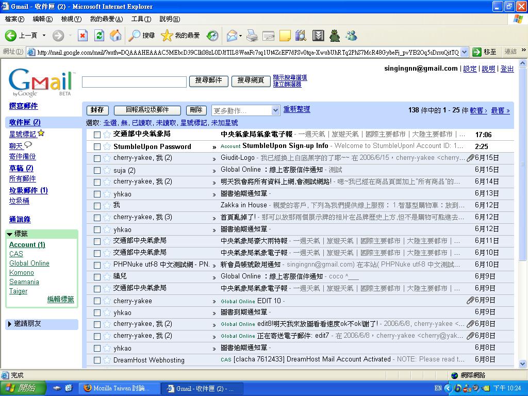Screen dimensions: 528x396
Task: Click the 封存 archive button
Action: (x=97, y=110)
